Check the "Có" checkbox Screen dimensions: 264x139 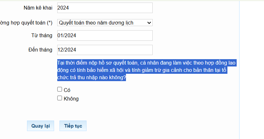click(x=59, y=89)
